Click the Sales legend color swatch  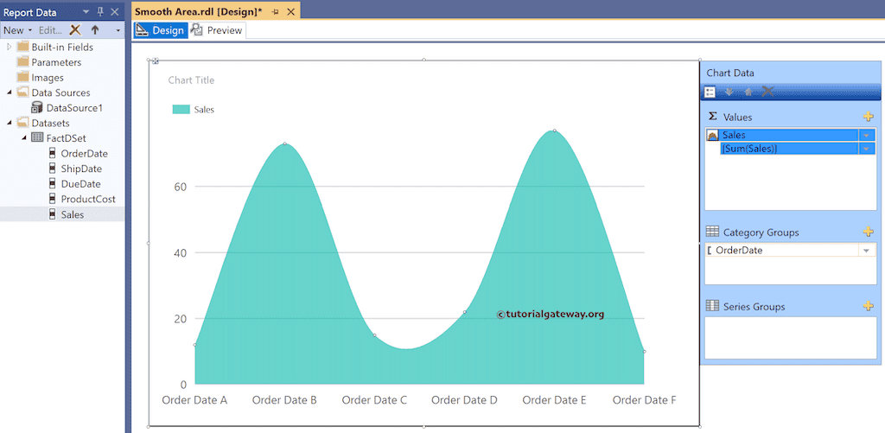click(181, 110)
